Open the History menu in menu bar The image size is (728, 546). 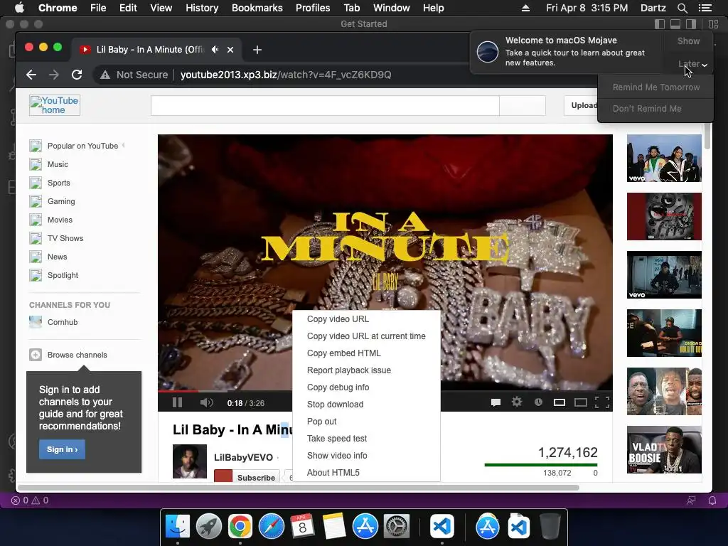201,8
